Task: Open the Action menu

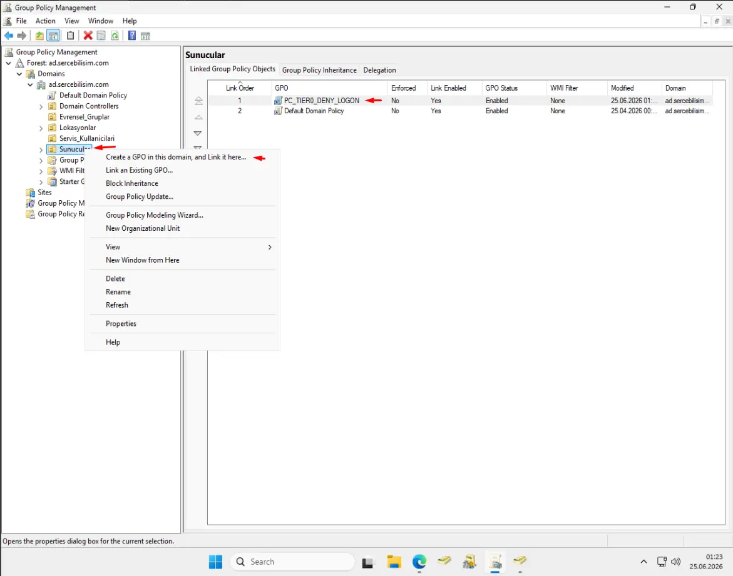Action: [x=45, y=21]
